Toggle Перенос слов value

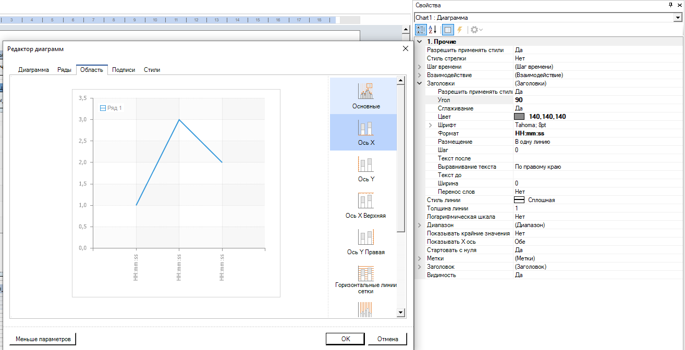click(598, 192)
